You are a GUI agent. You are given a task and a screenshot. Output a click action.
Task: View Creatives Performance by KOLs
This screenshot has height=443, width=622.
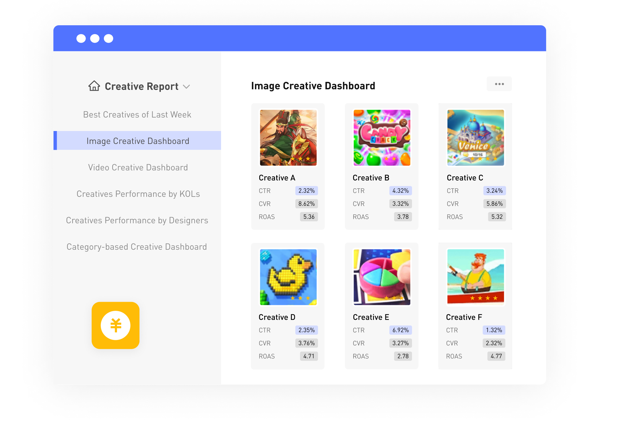click(138, 194)
